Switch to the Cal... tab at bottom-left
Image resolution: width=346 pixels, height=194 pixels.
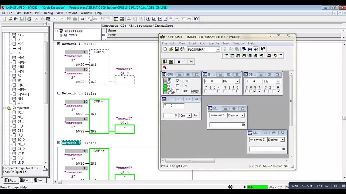[x=25, y=180]
